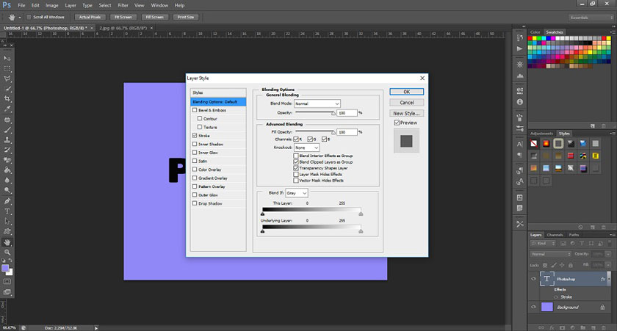Hide the Photoshop text layer eye icon
617x331 pixels.
point(533,279)
